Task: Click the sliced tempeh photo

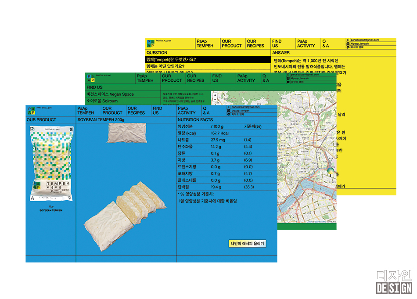Action: [126, 216]
